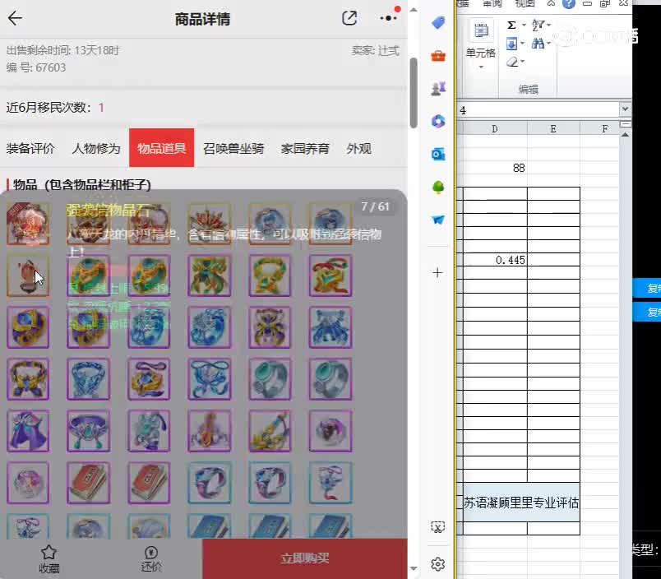Open the green tree sidebar icon

point(438,187)
